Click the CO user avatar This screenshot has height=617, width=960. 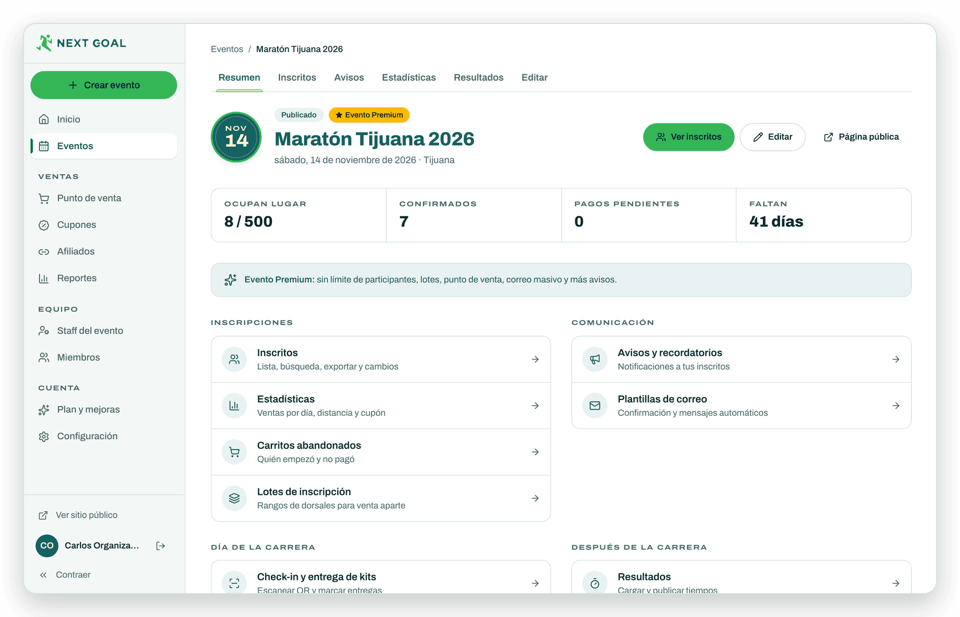[47, 546]
